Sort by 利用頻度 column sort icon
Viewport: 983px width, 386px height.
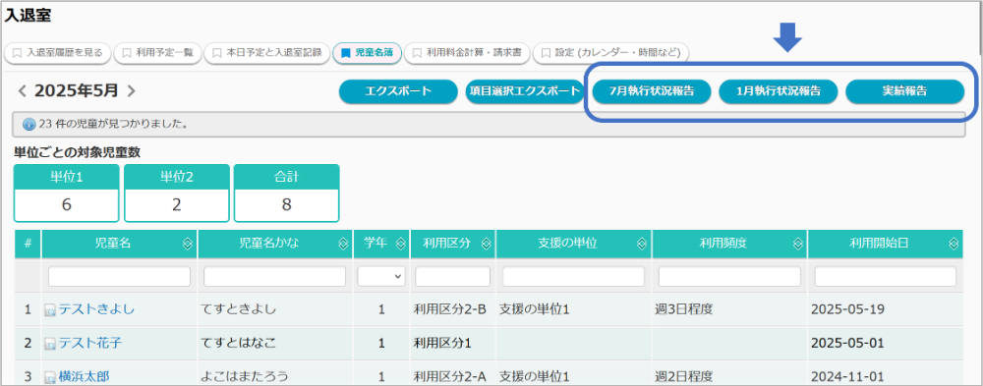click(797, 245)
